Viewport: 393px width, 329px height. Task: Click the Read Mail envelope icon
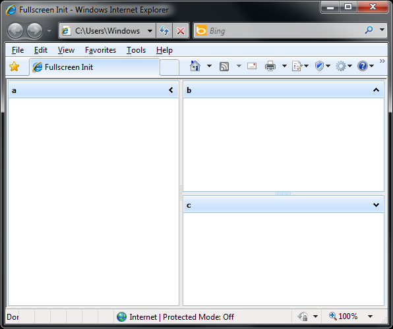click(x=252, y=66)
